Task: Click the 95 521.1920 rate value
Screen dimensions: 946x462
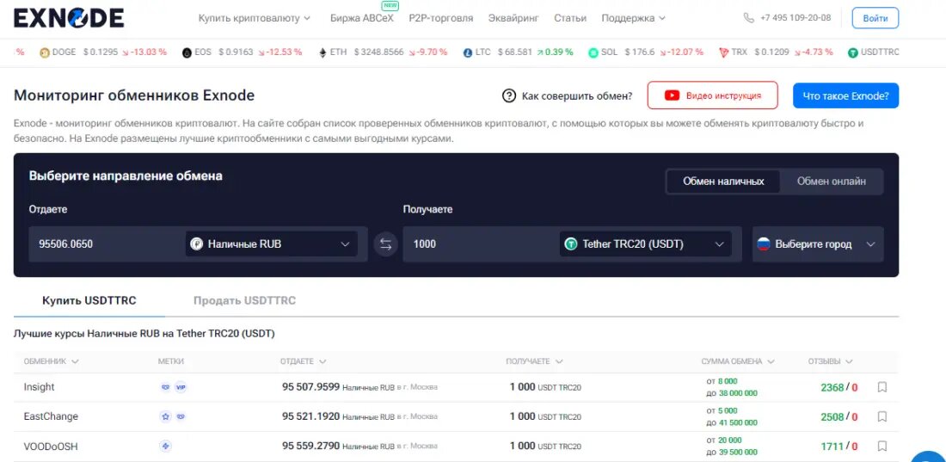Action: tap(310, 416)
